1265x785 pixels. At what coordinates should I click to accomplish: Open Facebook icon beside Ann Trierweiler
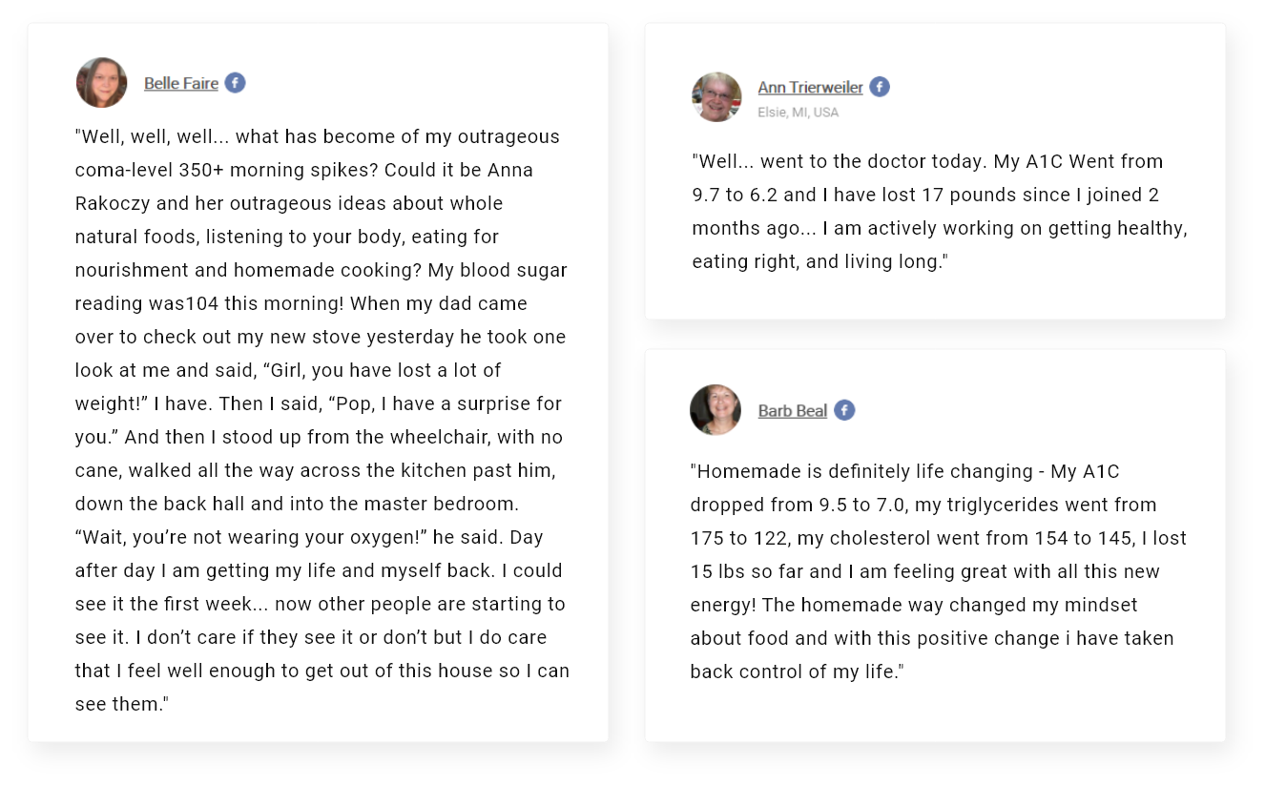pos(880,87)
